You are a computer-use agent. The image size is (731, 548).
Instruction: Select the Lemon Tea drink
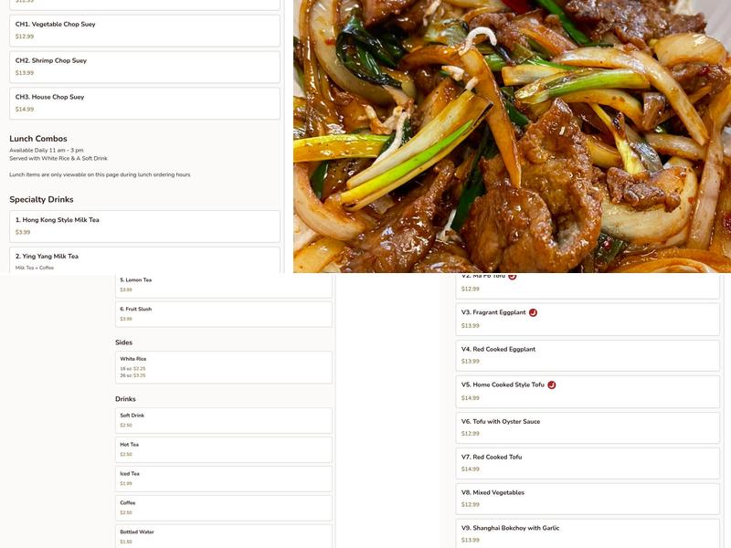click(223, 285)
